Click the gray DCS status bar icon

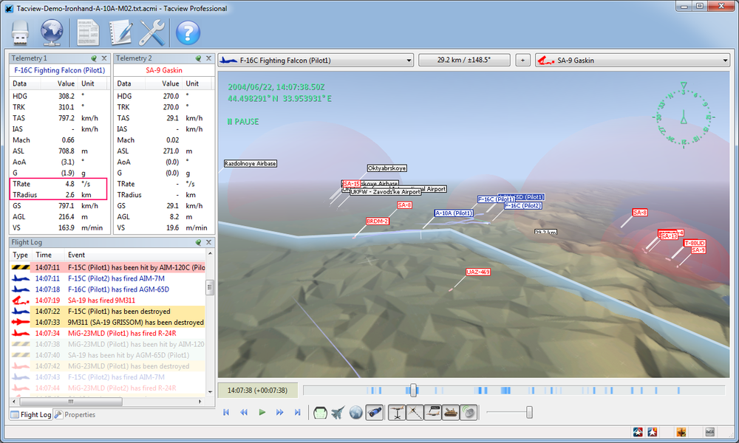click(x=710, y=432)
